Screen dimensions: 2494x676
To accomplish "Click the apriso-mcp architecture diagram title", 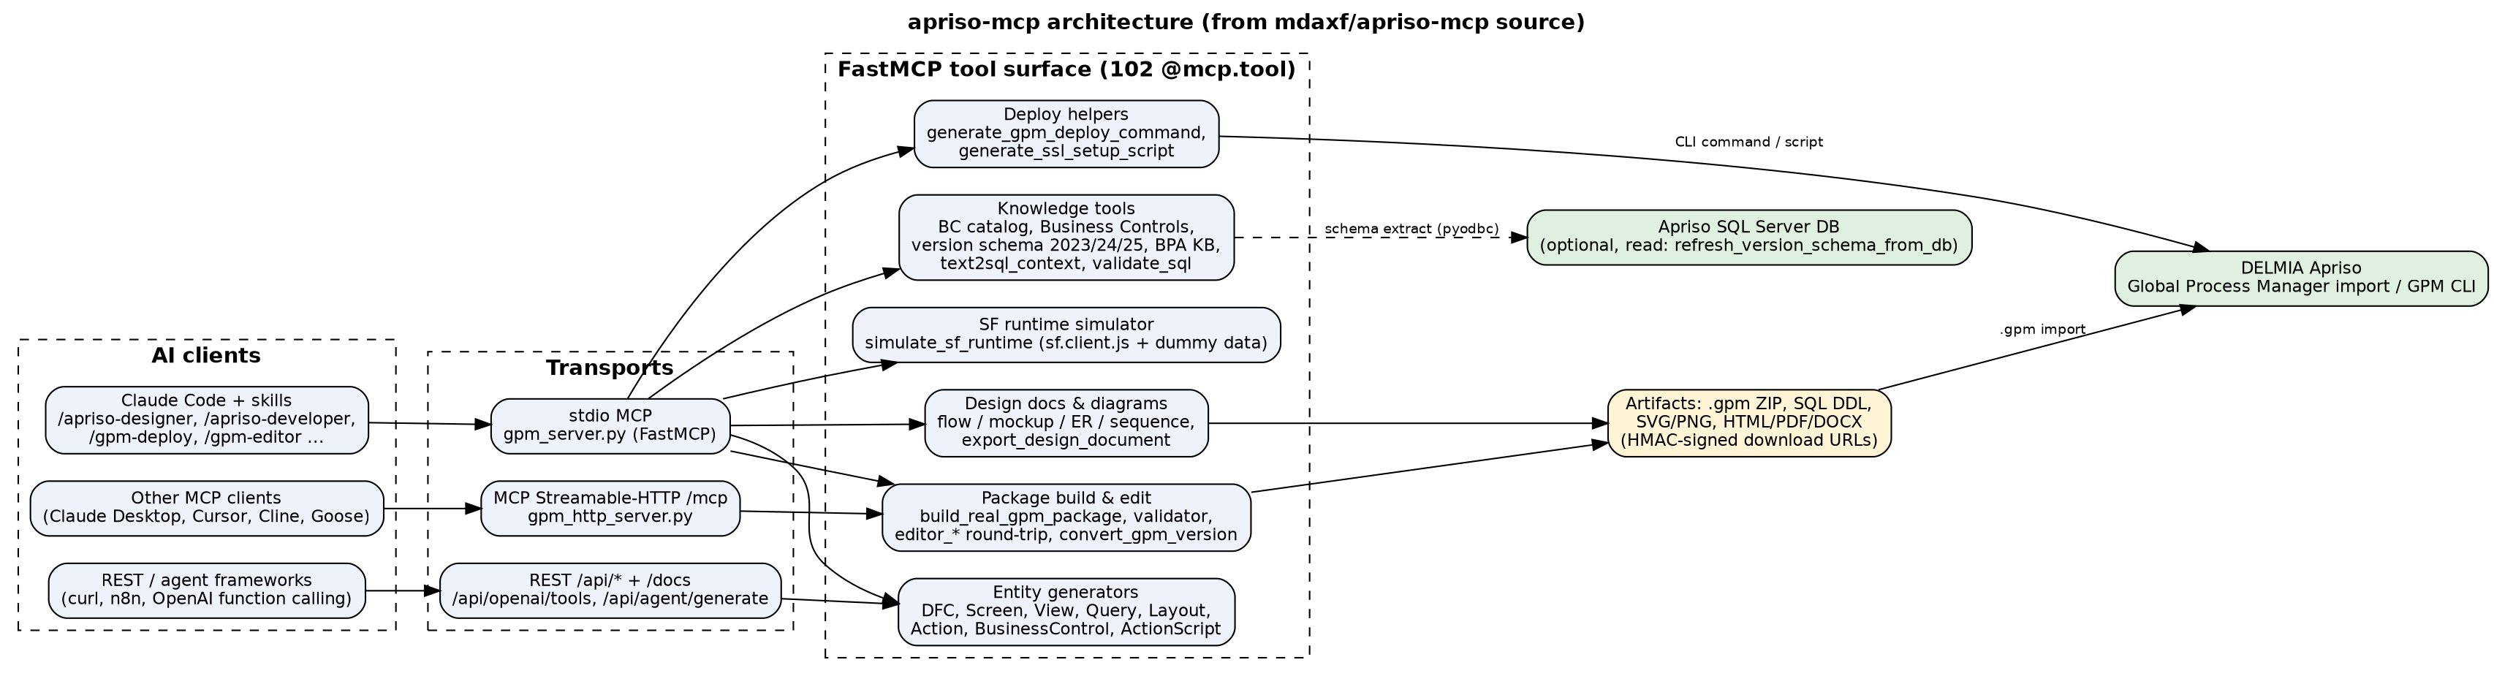I will click(1246, 22).
